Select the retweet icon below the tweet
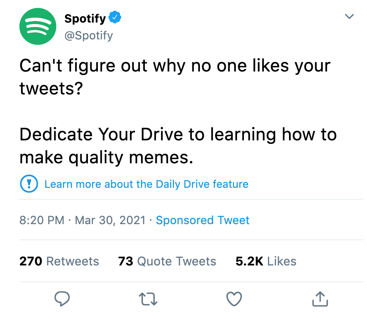Viewport: 367px width, 319px height. (x=148, y=299)
